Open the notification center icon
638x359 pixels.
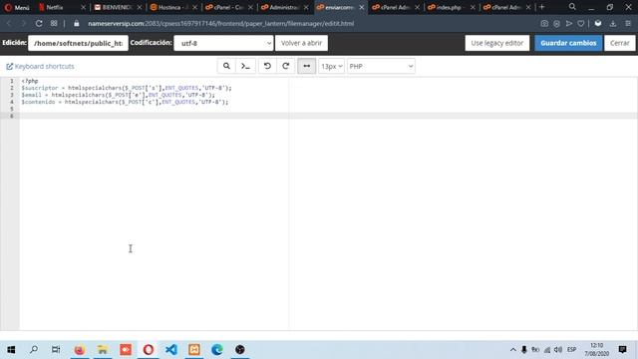[622, 350]
